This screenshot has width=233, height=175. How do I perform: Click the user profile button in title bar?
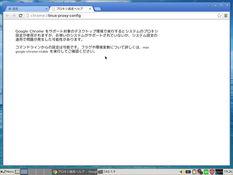(x=208, y=5)
